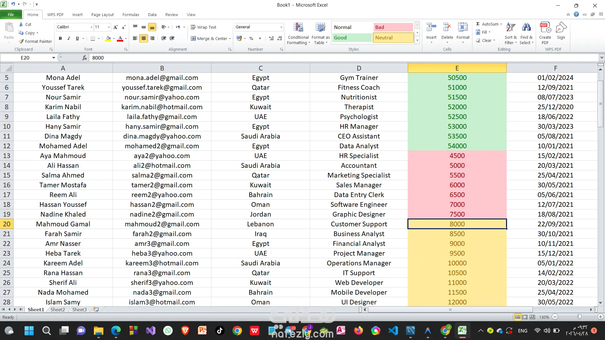The image size is (605, 340).
Task: Open the WPS PDF tab
Action: (x=55, y=14)
